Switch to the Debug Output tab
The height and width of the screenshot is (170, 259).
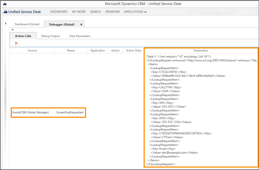(50, 36)
